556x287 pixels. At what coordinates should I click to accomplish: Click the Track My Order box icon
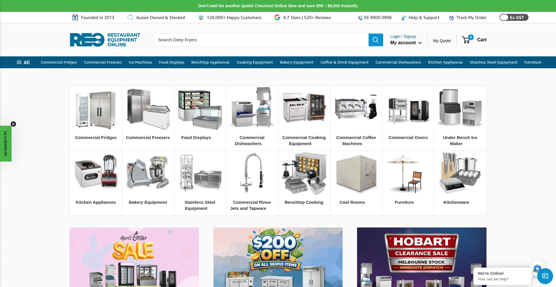click(x=451, y=18)
